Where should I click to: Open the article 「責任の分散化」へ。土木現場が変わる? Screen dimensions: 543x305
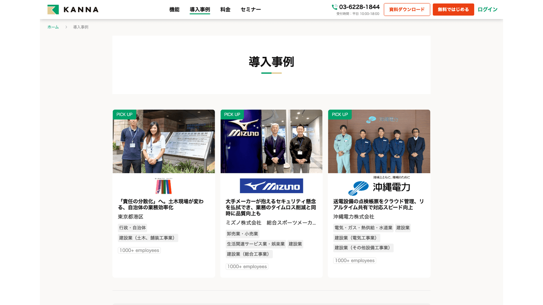[161, 205]
